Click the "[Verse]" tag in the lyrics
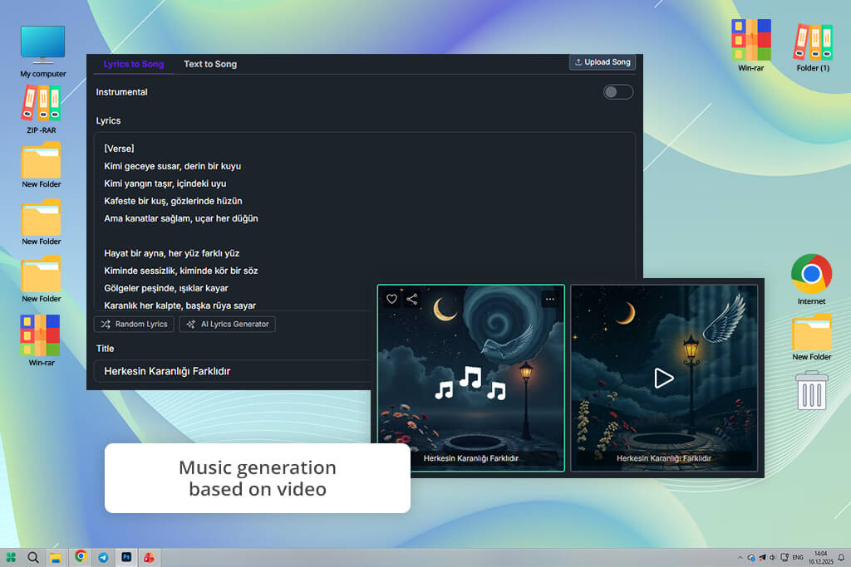Screen dimensions: 851x567 [x=119, y=149]
